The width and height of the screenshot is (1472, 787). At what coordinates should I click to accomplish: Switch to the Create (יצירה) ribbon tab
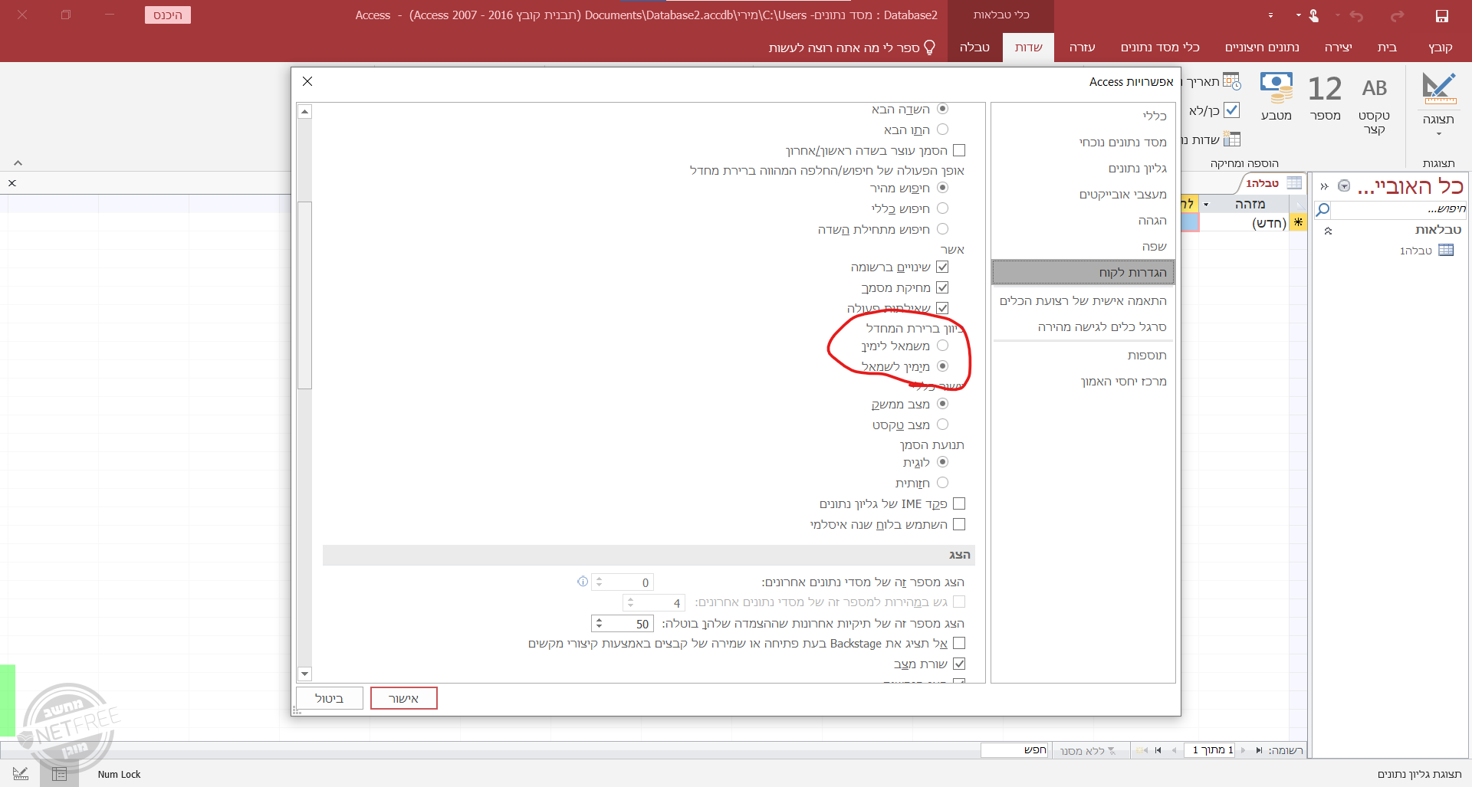[x=1339, y=48]
